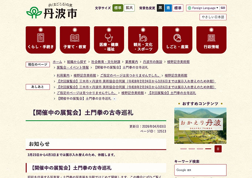Viewport: 252px width, 178px height.
Task: Open 利用案内 history link
Action: (x=63, y=75)
